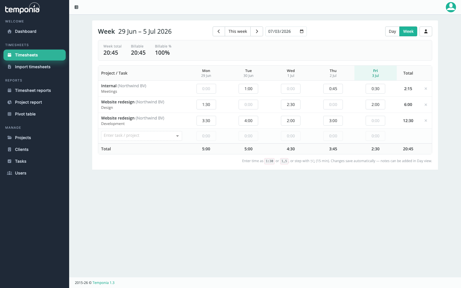Screen dimensions: 461x288
Task: Edit Tuesday 1:00 entry for Internal Meetings
Action: coord(248,89)
